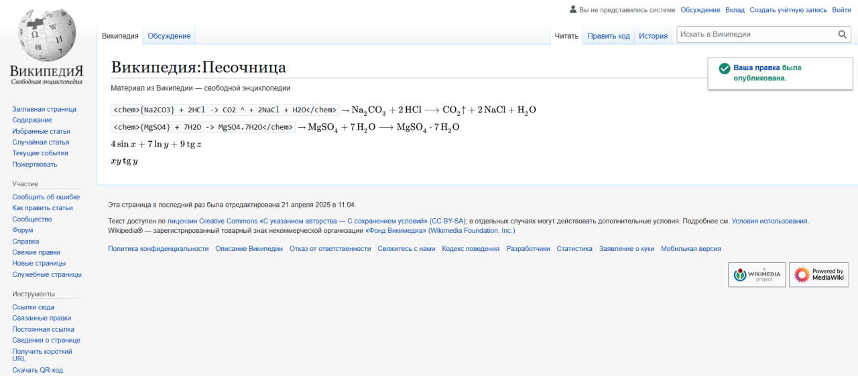This screenshot has width=858, height=376.
Task: Open Заявление о куки
Action: [627, 248]
